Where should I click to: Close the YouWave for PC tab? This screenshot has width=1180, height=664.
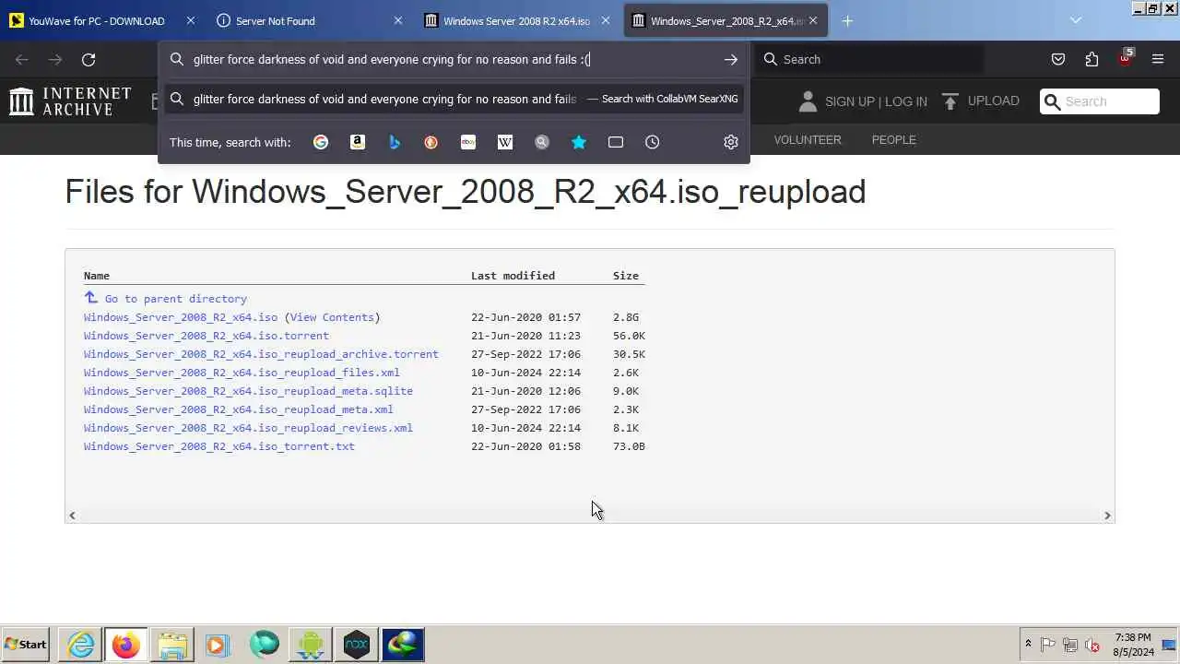click(x=191, y=20)
